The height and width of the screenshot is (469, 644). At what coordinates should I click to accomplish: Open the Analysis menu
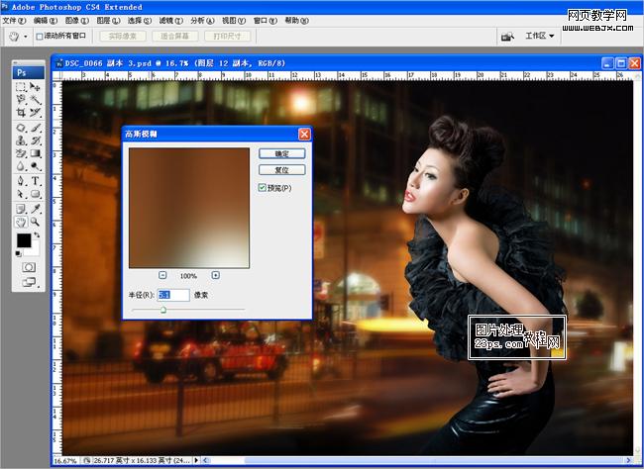point(202,21)
